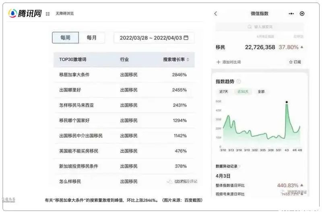Click the 整体指数值日环比 label
322x213 pixels.
(x=230, y=185)
